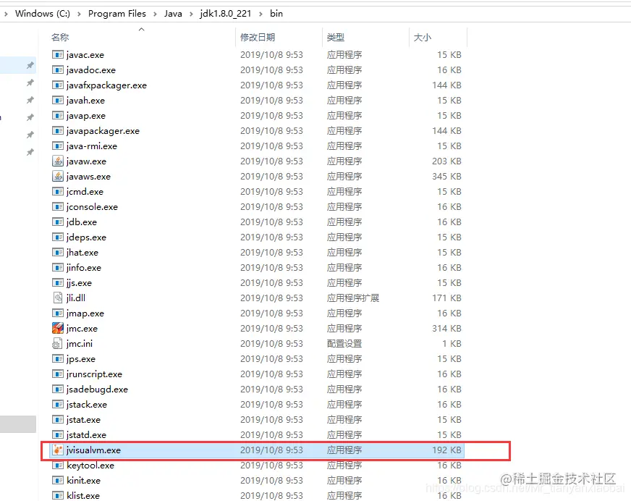Click the 203 KB size of javaw.exe
The height and width of the screenshot is (501, 631).
coord(446,161)
